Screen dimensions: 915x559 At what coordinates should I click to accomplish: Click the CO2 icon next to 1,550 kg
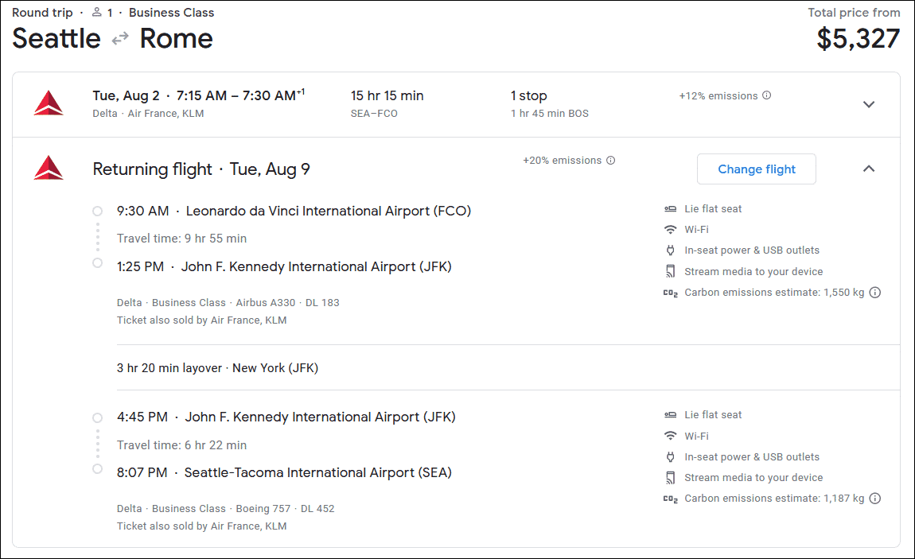671,293
